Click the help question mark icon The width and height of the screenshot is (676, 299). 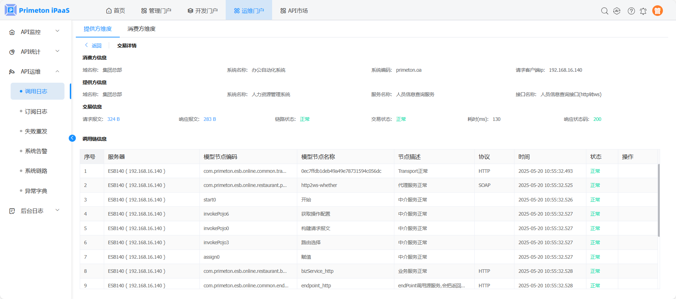click(631, 11)
